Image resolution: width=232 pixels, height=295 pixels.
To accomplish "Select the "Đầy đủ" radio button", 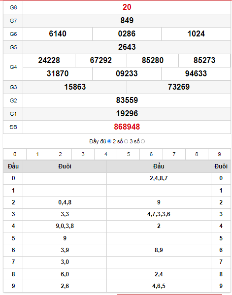I will 109,141.
